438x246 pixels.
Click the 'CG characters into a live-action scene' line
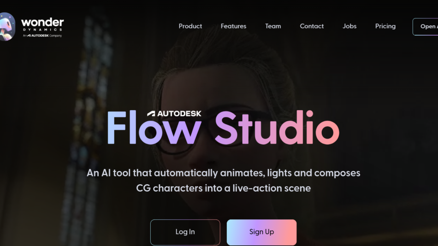[x=223, y=188]
